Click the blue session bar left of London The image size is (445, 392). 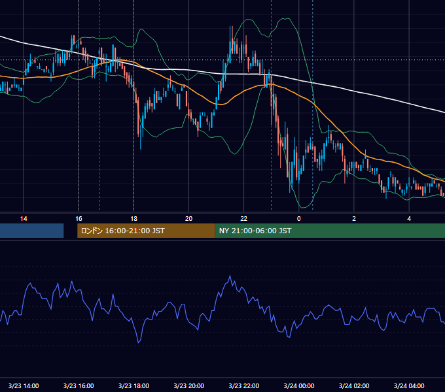point(32,231)
